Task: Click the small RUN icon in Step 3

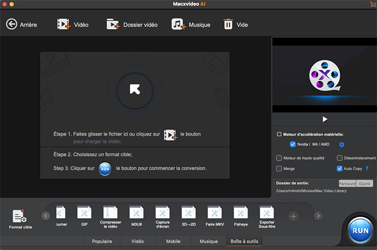Action: click(105, 169)
